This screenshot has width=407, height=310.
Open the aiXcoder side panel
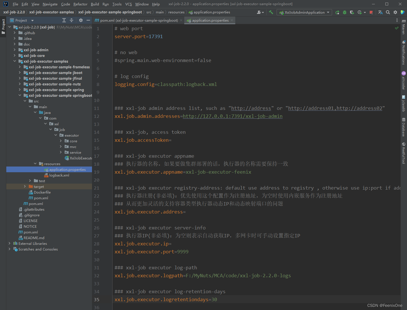404,81
